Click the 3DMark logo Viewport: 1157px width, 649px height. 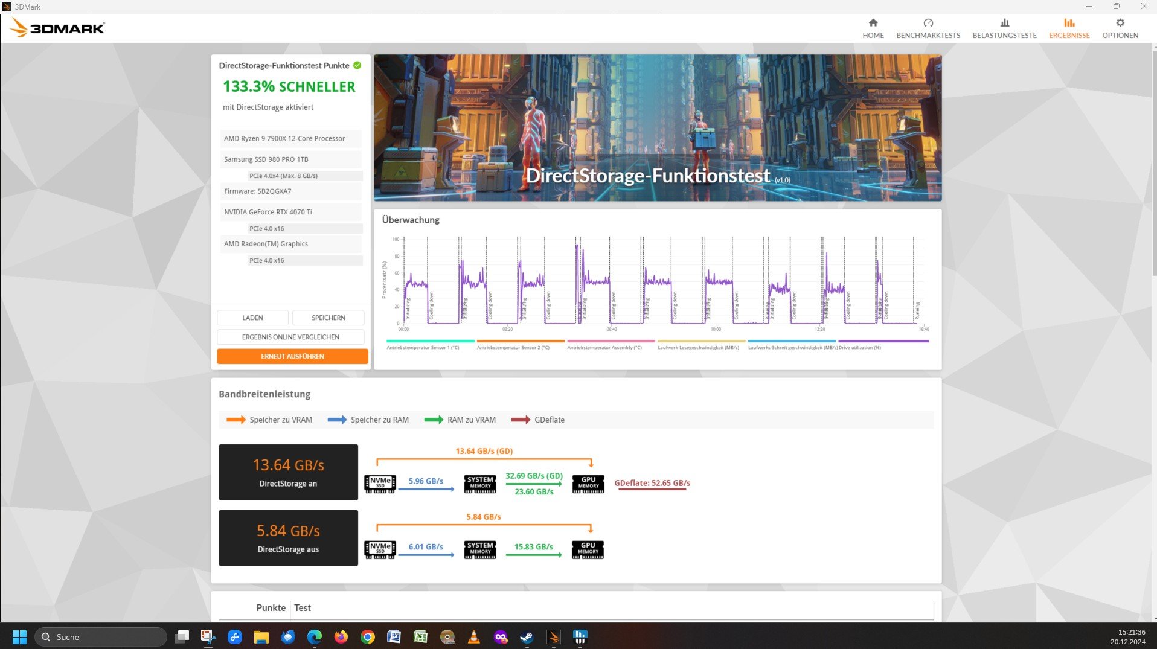(57, 28)
